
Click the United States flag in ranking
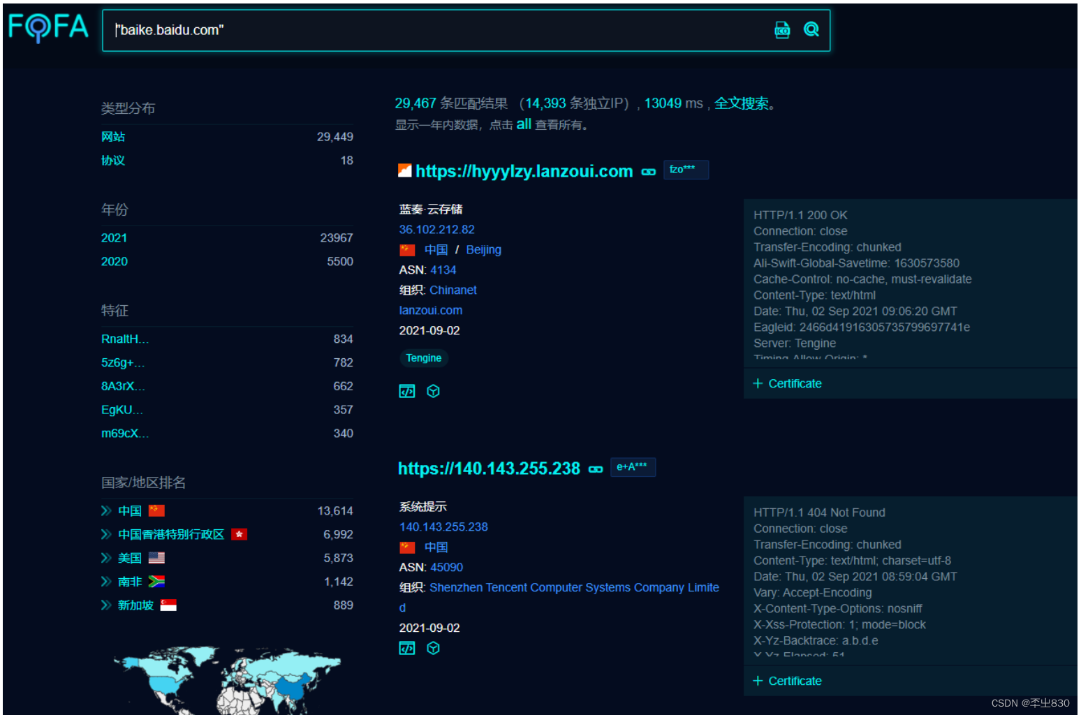tap(156, 558)
